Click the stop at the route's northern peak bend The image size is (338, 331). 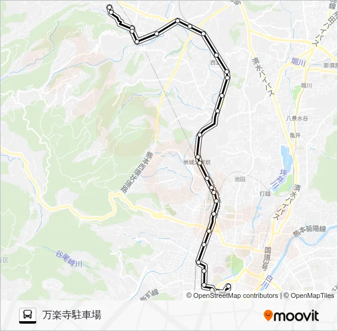[178, 21]
